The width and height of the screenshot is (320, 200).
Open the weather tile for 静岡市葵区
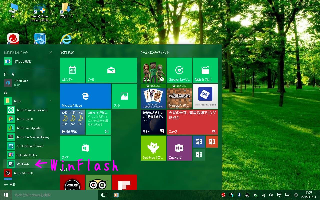(x=72, y=122)
